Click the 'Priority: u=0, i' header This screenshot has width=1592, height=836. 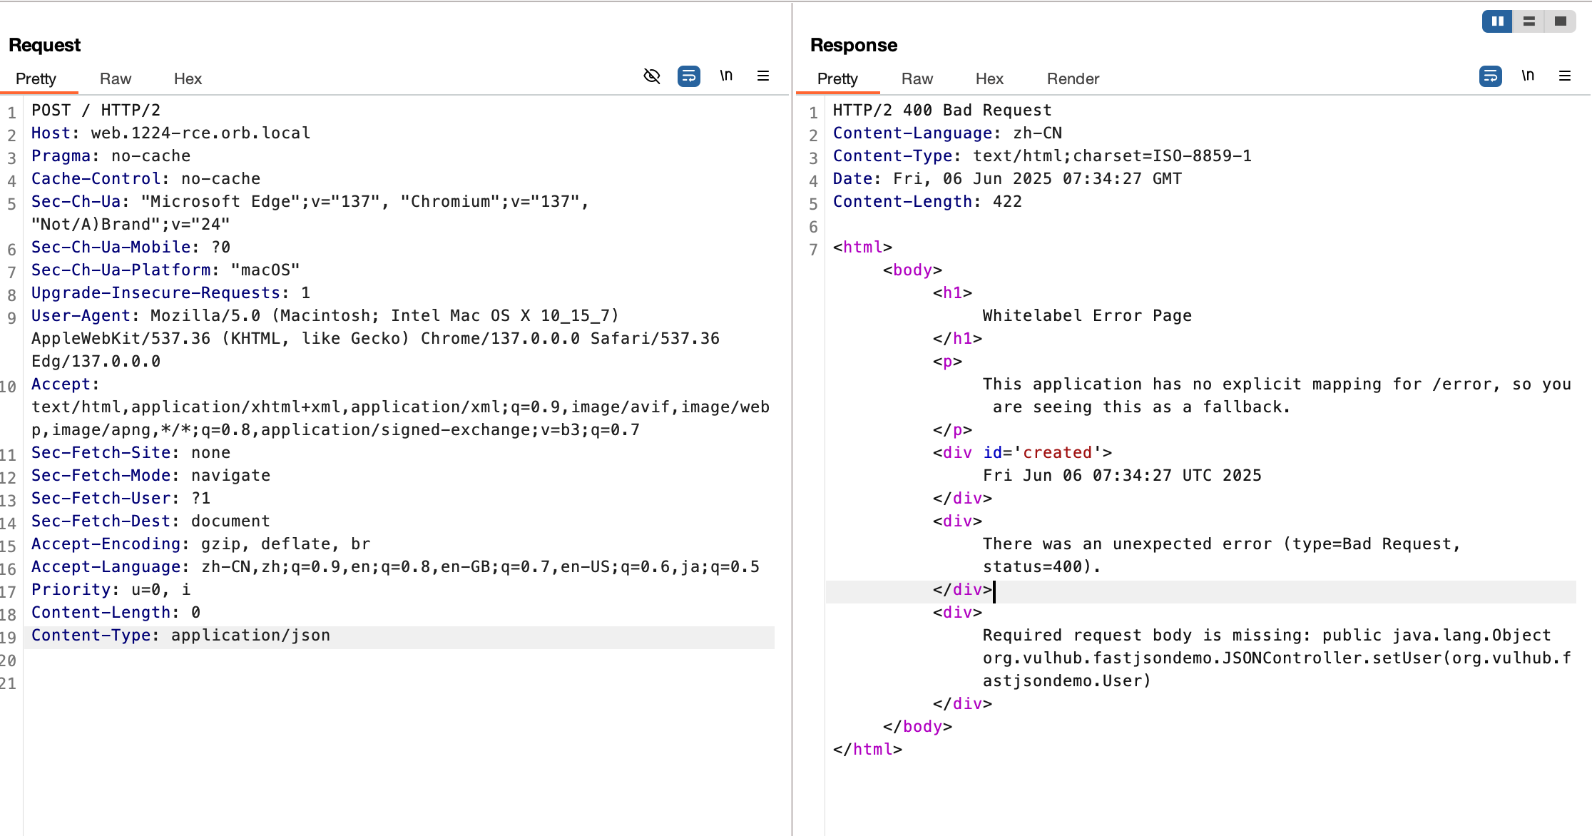tap(111, 590)
